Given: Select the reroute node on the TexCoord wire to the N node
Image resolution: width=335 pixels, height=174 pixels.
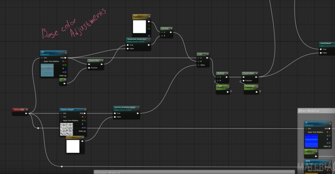Looking at the screenshot, I should click(38, 128).
